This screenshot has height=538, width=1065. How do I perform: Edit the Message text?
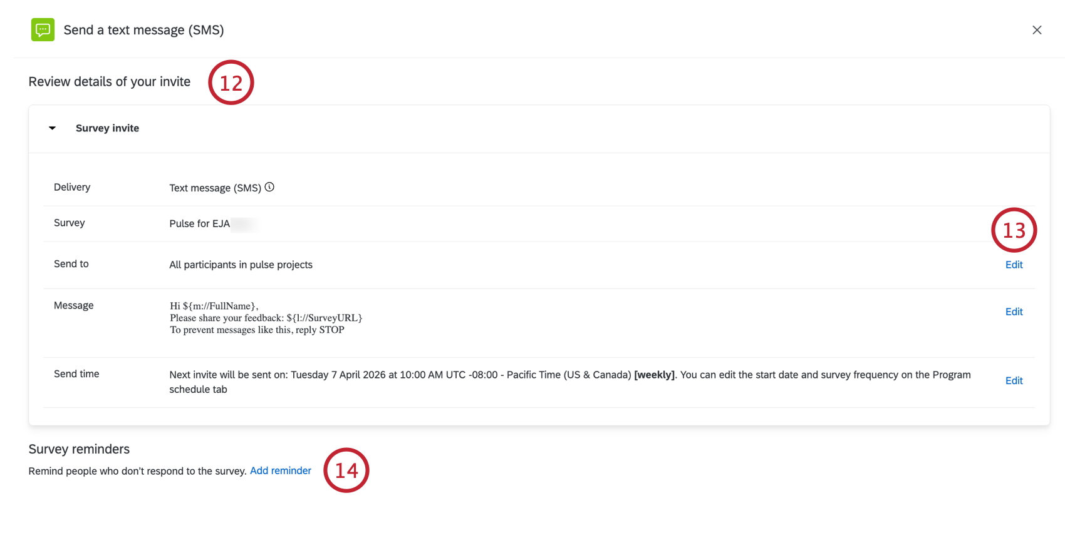(x=1014, y=312)
